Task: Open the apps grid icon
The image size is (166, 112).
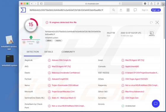Action: (128, 10)
